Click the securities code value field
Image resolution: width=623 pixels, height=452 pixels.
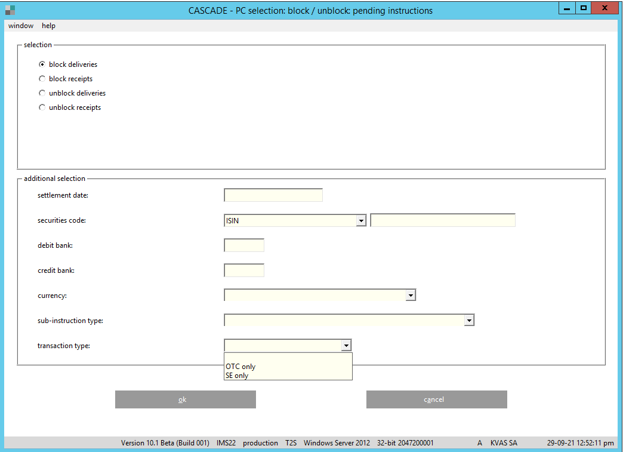tap(442, 220)
